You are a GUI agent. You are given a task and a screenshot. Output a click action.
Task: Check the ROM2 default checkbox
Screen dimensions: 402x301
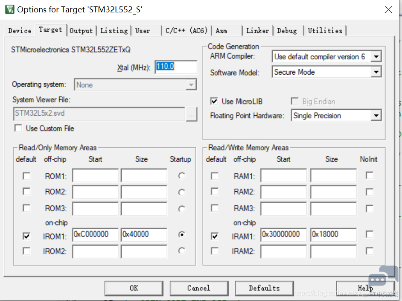(x=26, y=192)
